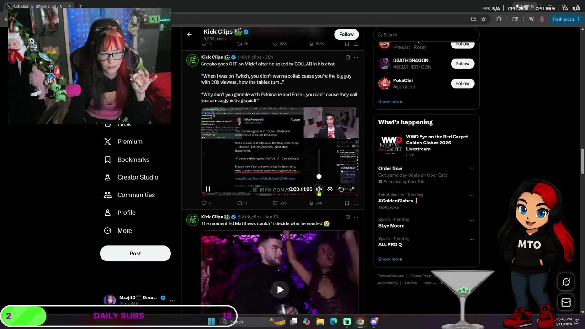Open Bookmarks in the sidebar
The image size is (585, 329).
tap(127, 159)
